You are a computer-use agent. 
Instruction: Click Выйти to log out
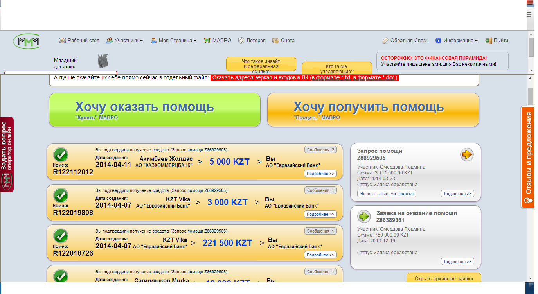point(497,40)
